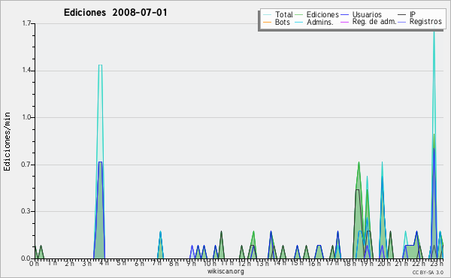Click the '23 h' x-axis tick label
Image resolution: width=451 pixels, height=278 pixels.
coord(436,263)
